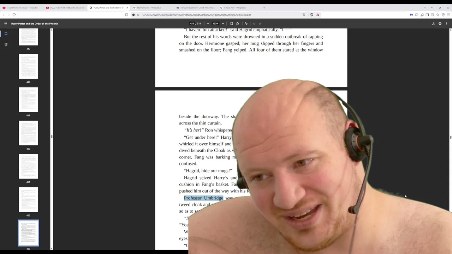Open page 452 thumbnail

point(28,200)
